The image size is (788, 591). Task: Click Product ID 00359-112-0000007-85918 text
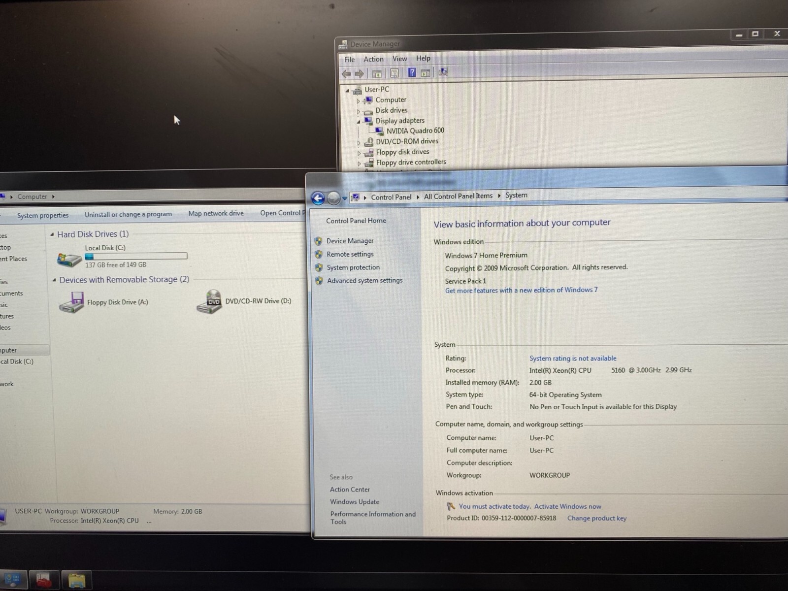click(501, 518)
